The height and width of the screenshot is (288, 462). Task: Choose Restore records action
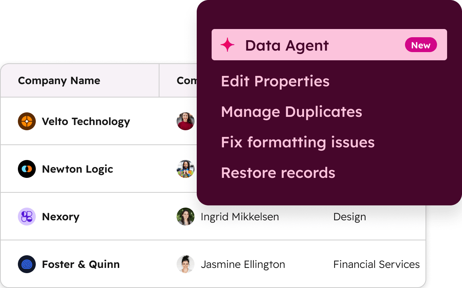(x=278, y=173)
